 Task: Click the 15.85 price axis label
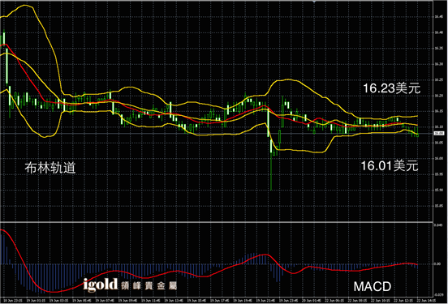(438, 206)
